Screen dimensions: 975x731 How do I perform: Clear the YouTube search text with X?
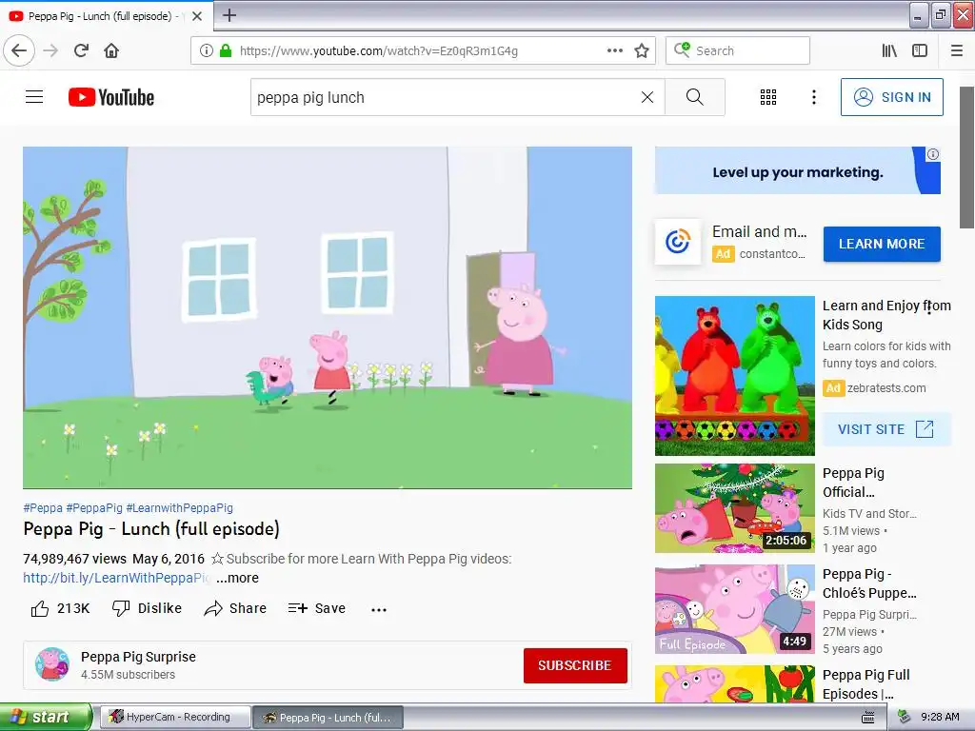pyautogui.click(x=647, y=97)
